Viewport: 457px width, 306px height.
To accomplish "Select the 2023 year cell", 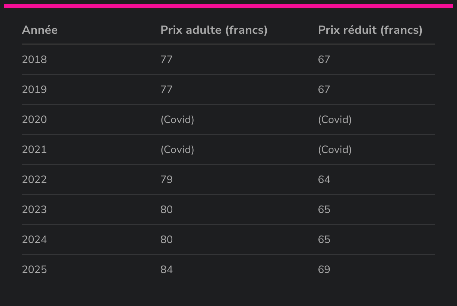I will [34, 210].
